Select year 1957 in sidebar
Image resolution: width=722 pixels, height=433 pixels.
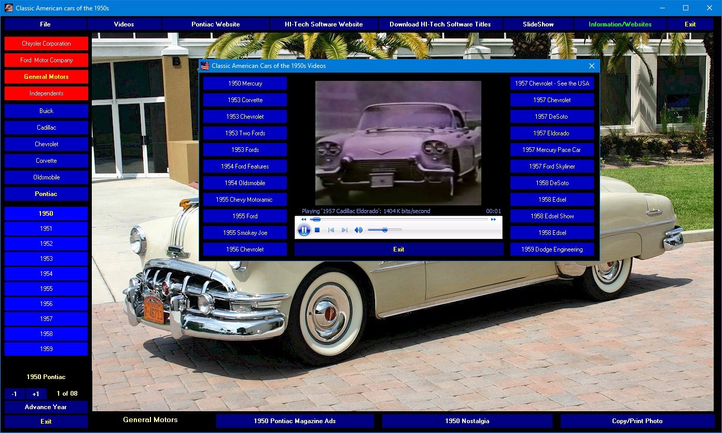pyautogui.click(x=46, y=319)
